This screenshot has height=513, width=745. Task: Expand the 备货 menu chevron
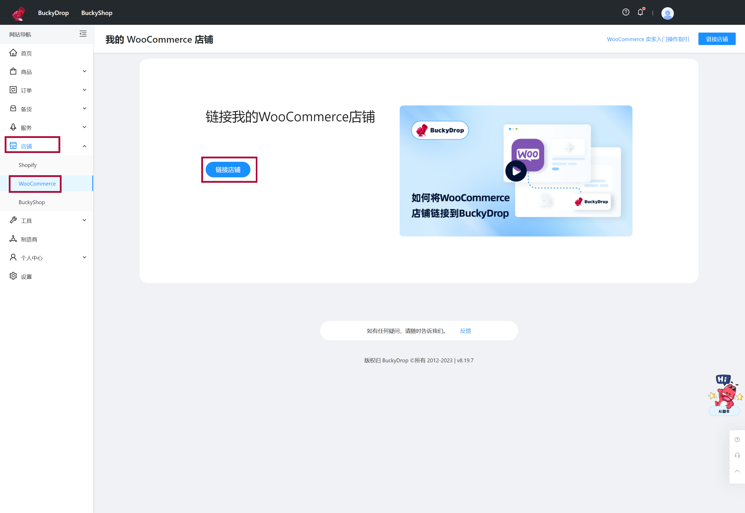(x=84, y=109)
